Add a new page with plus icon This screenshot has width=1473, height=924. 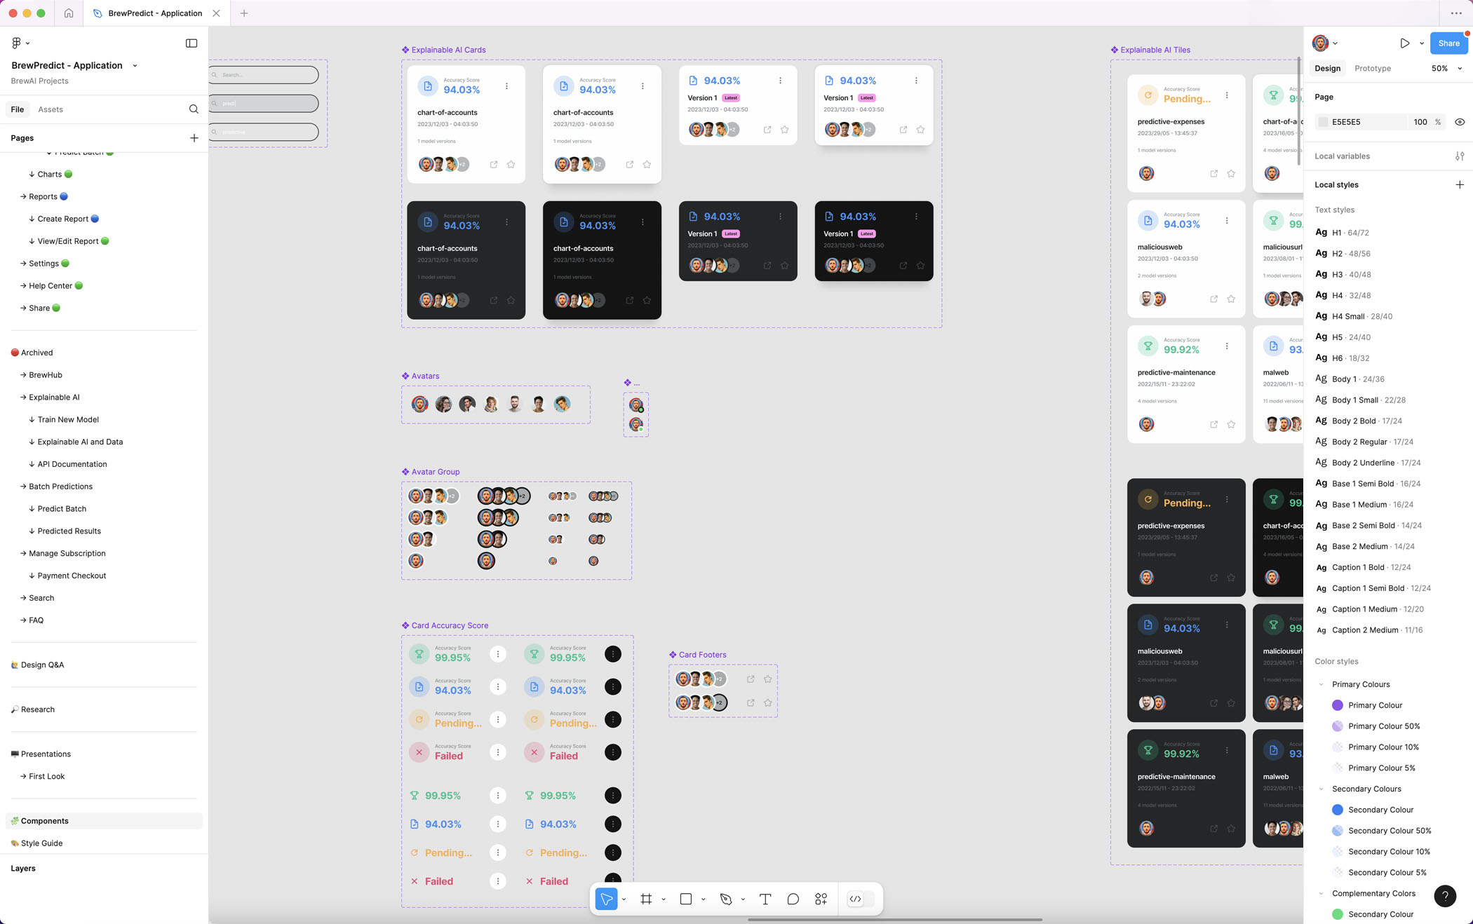point(194,138)
